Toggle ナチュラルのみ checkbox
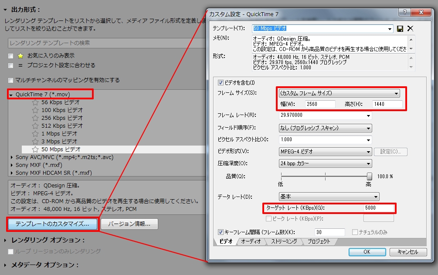This screenshot has width=438, height=275. click(355, 232)
